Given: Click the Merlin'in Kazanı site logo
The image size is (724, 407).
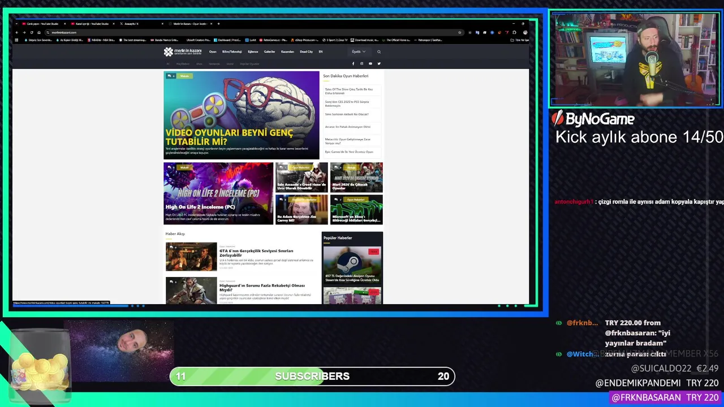Looking at the screenshot, I should click(183, 51).
